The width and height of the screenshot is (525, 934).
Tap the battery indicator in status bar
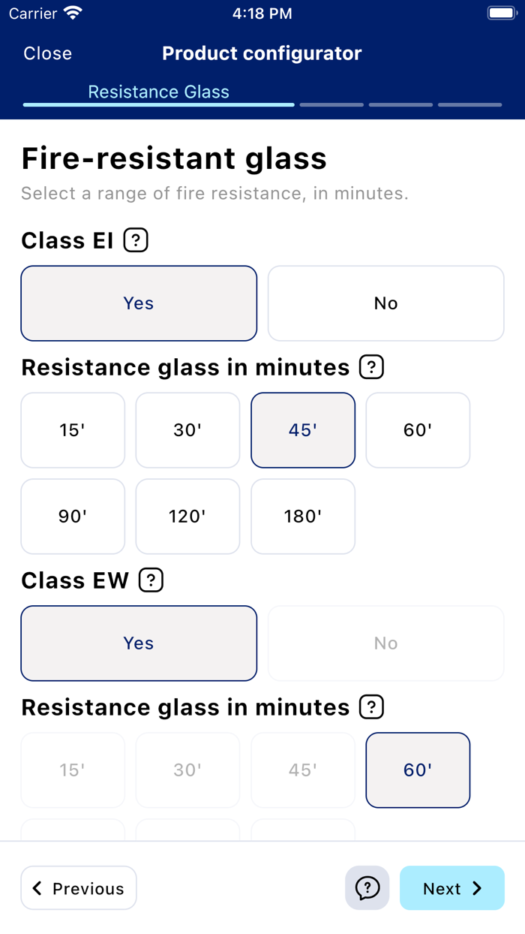pyautogui.click(x=501, y=14)
